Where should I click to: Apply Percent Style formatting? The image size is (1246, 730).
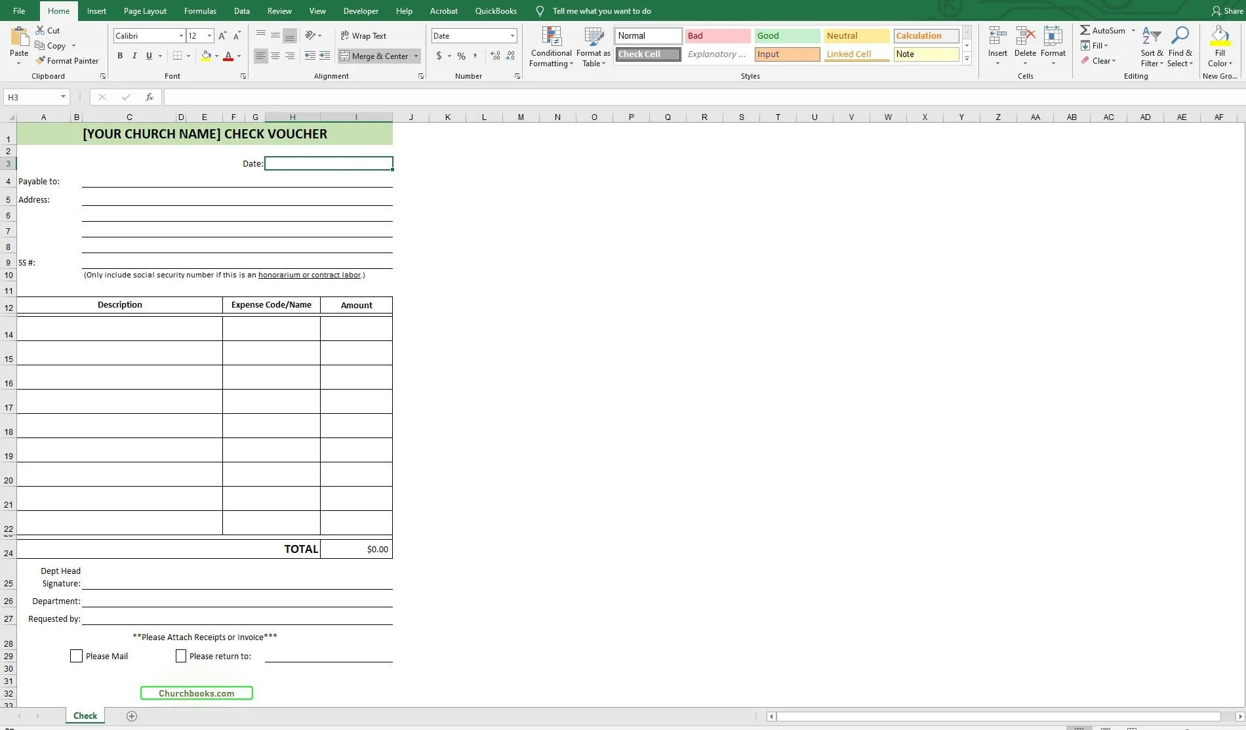[462, 56]
